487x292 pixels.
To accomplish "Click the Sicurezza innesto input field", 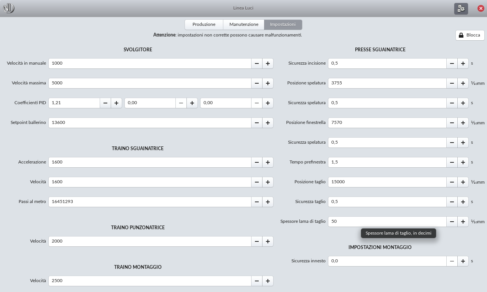I will click(387, 261).
